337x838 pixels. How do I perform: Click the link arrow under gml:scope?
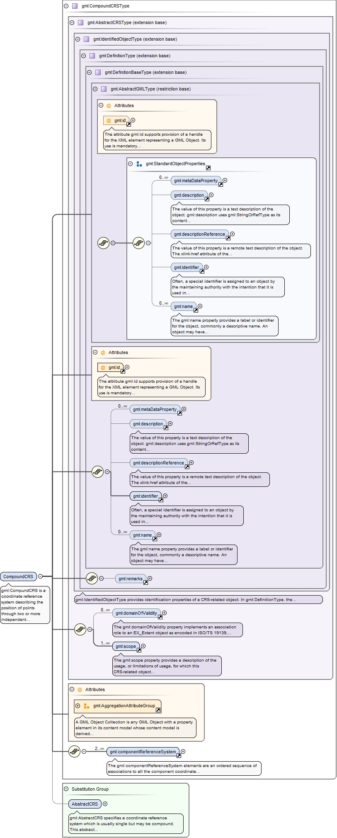(138, 650)
